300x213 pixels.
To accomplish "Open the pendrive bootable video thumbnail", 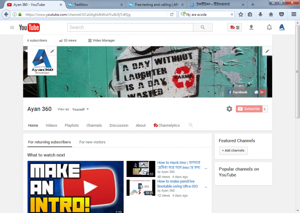I will click(141, 187).
